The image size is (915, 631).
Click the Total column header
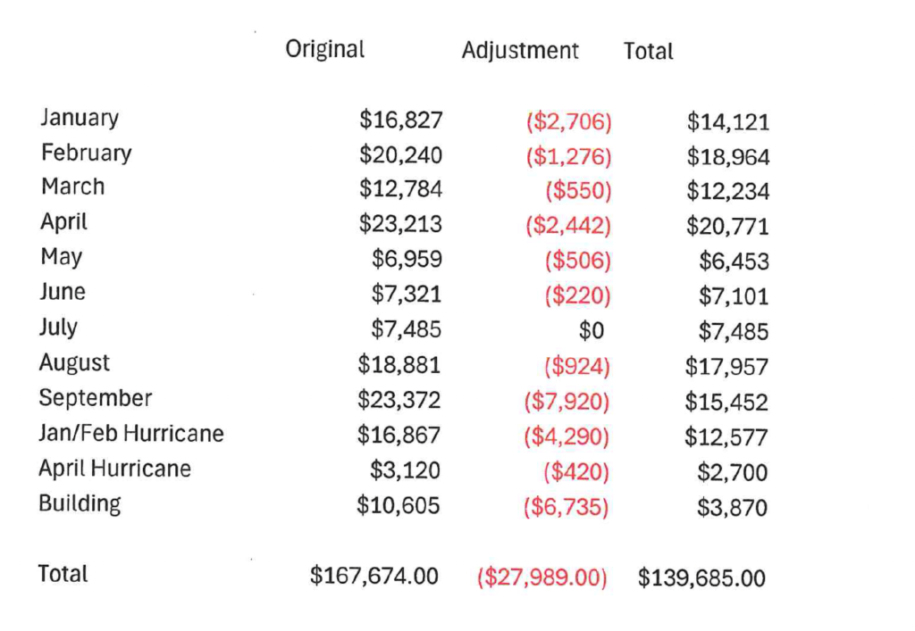pyautogui.click(x=648, y=52)
